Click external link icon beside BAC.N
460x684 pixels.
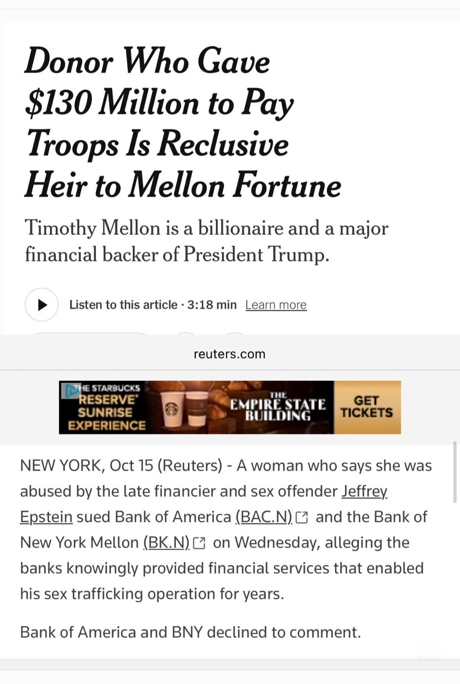click(x=302, y=517)
